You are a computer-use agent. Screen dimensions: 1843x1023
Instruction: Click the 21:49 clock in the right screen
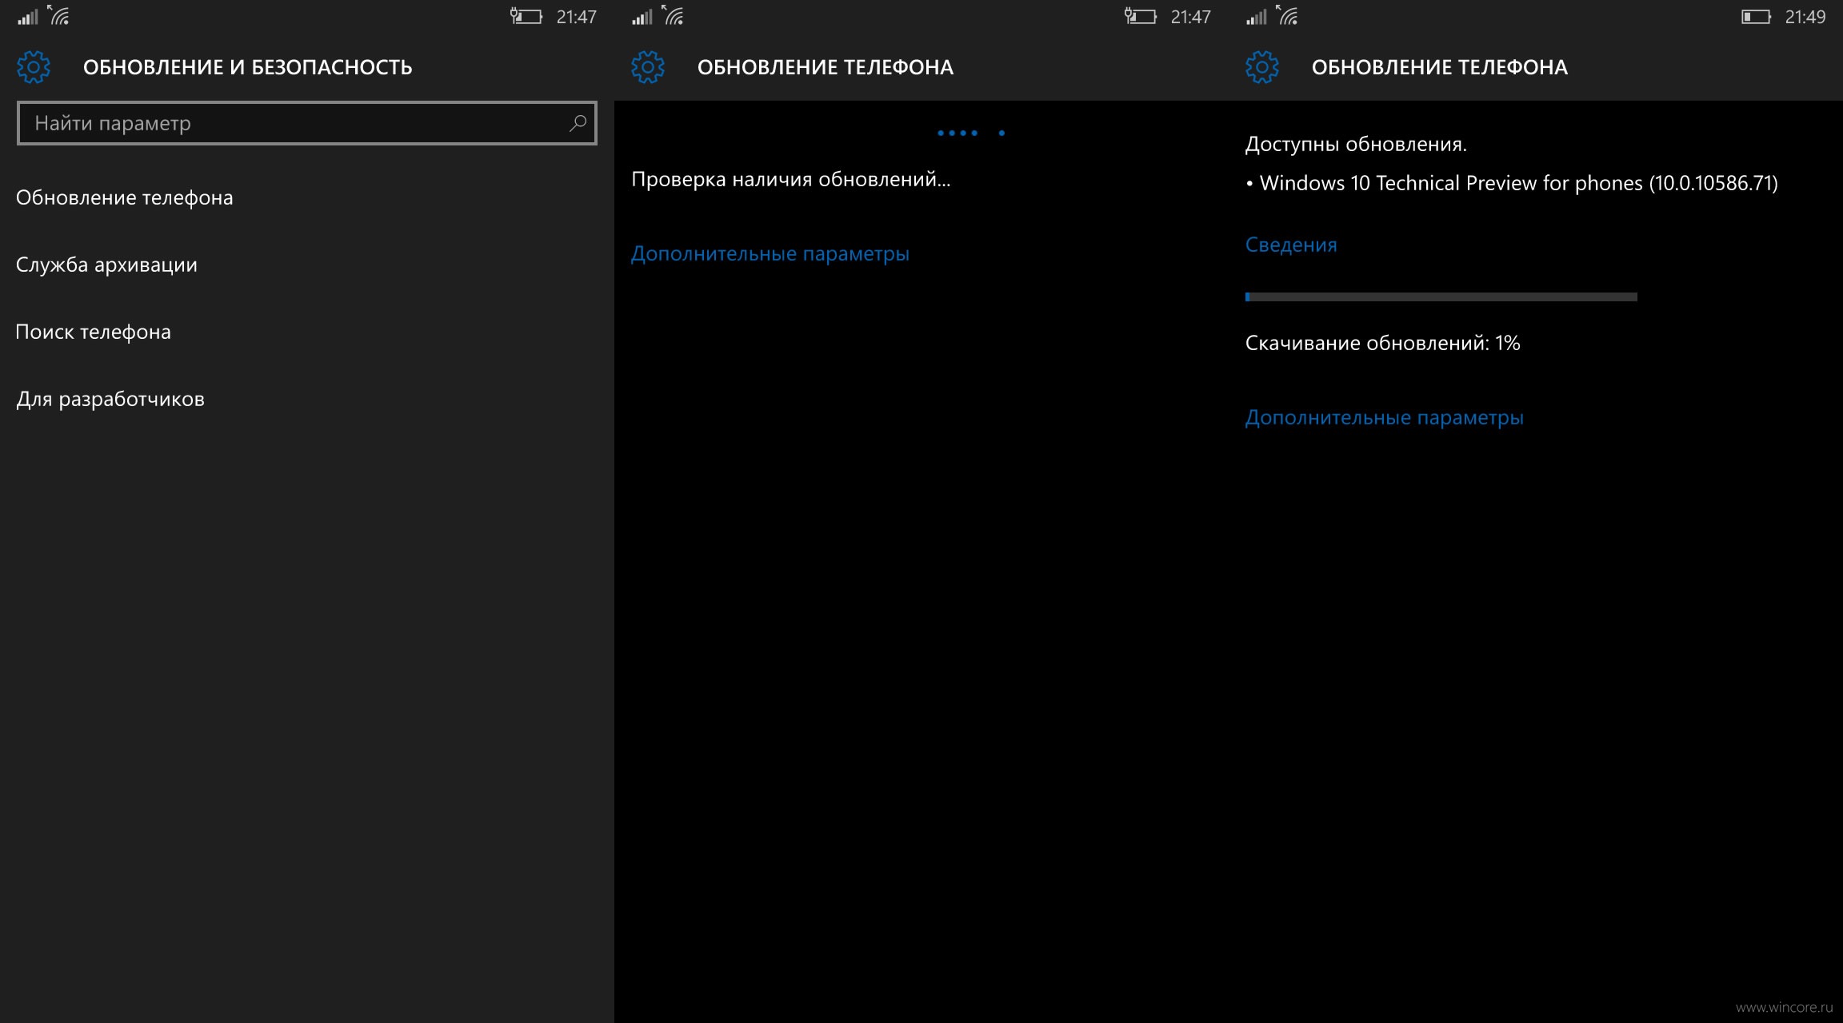pyautogui.click(x=1805, y=17)
